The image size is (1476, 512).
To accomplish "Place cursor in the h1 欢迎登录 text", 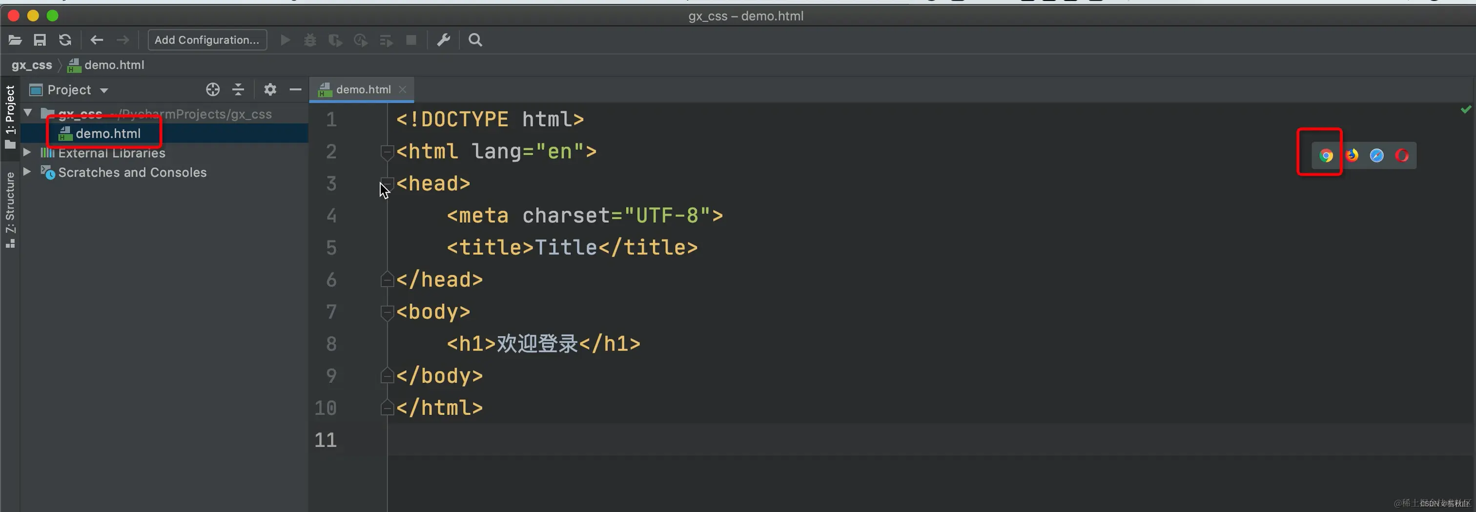I will [x=537, y=344].
